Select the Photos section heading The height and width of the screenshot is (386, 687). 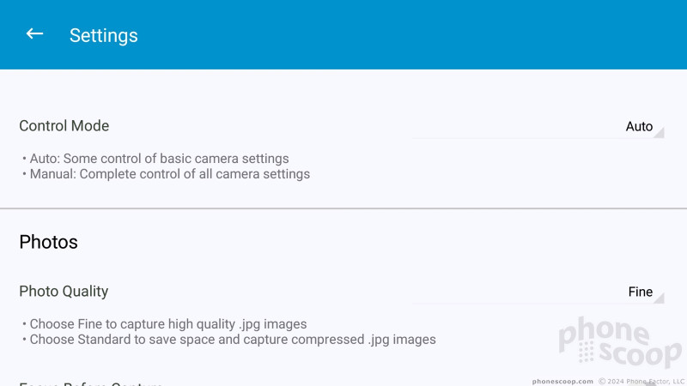click(48, 242)
